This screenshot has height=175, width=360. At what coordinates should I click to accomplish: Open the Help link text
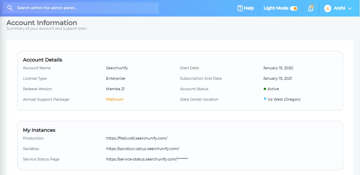pos(249,8)
